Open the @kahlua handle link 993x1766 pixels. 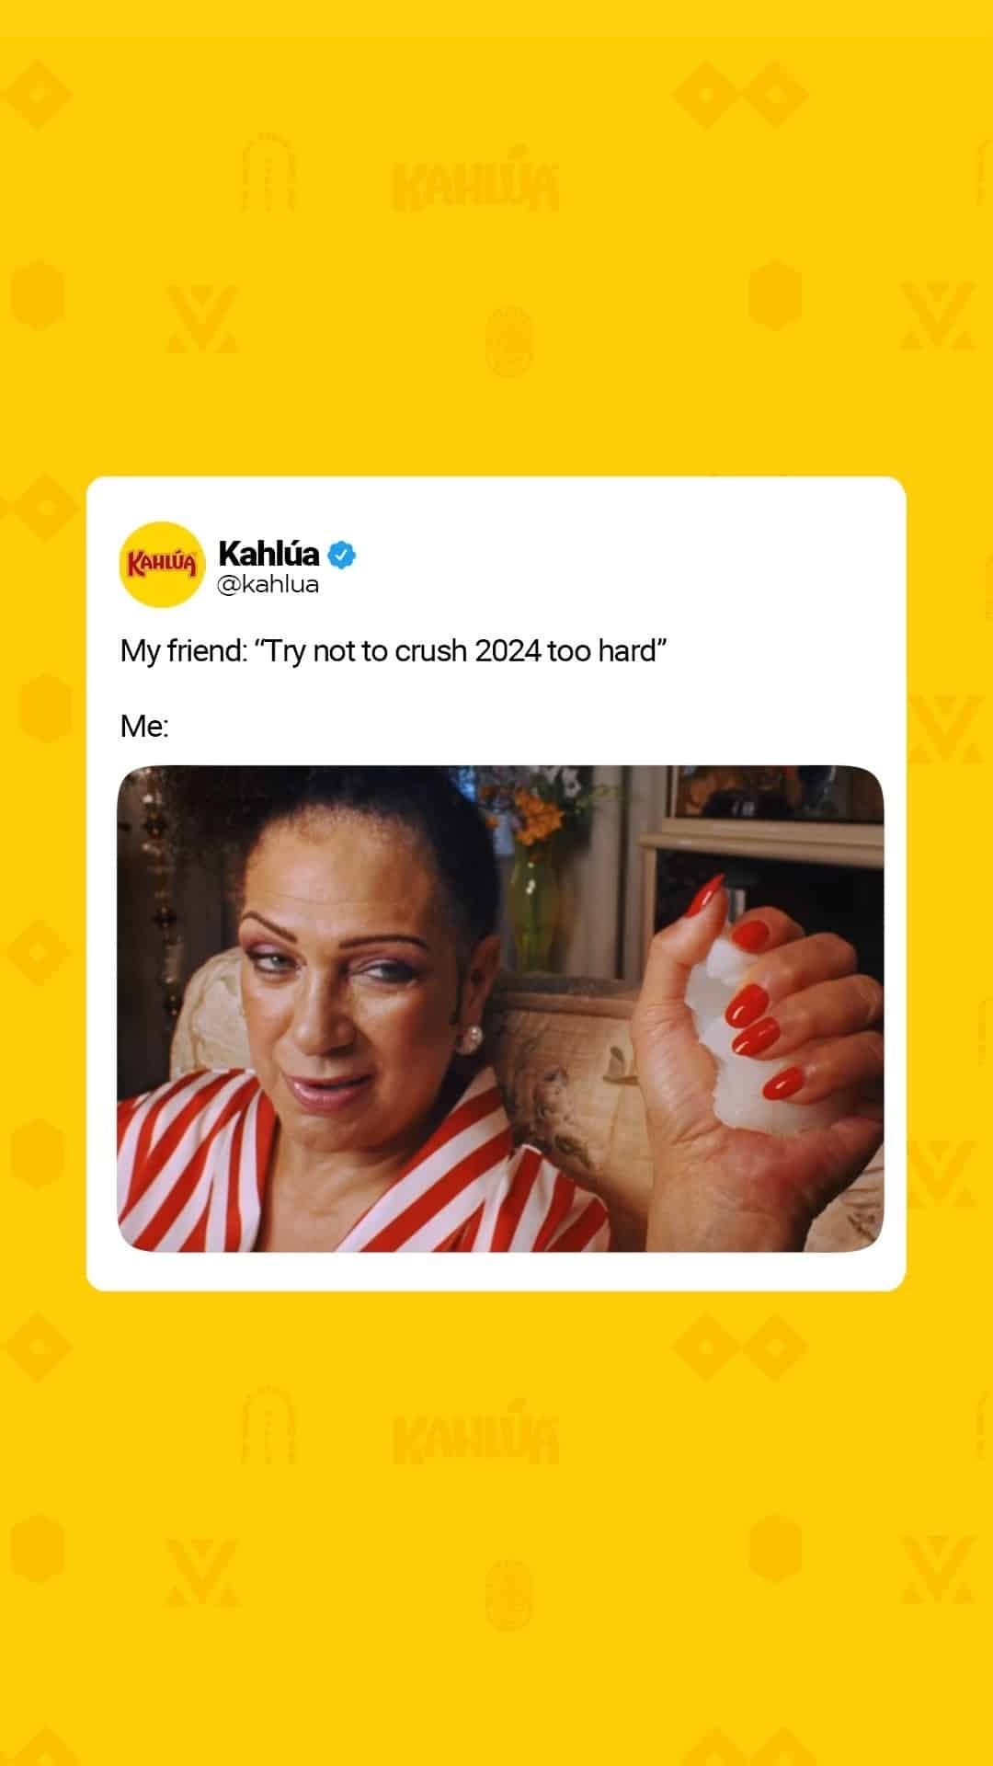coord(268,585)
